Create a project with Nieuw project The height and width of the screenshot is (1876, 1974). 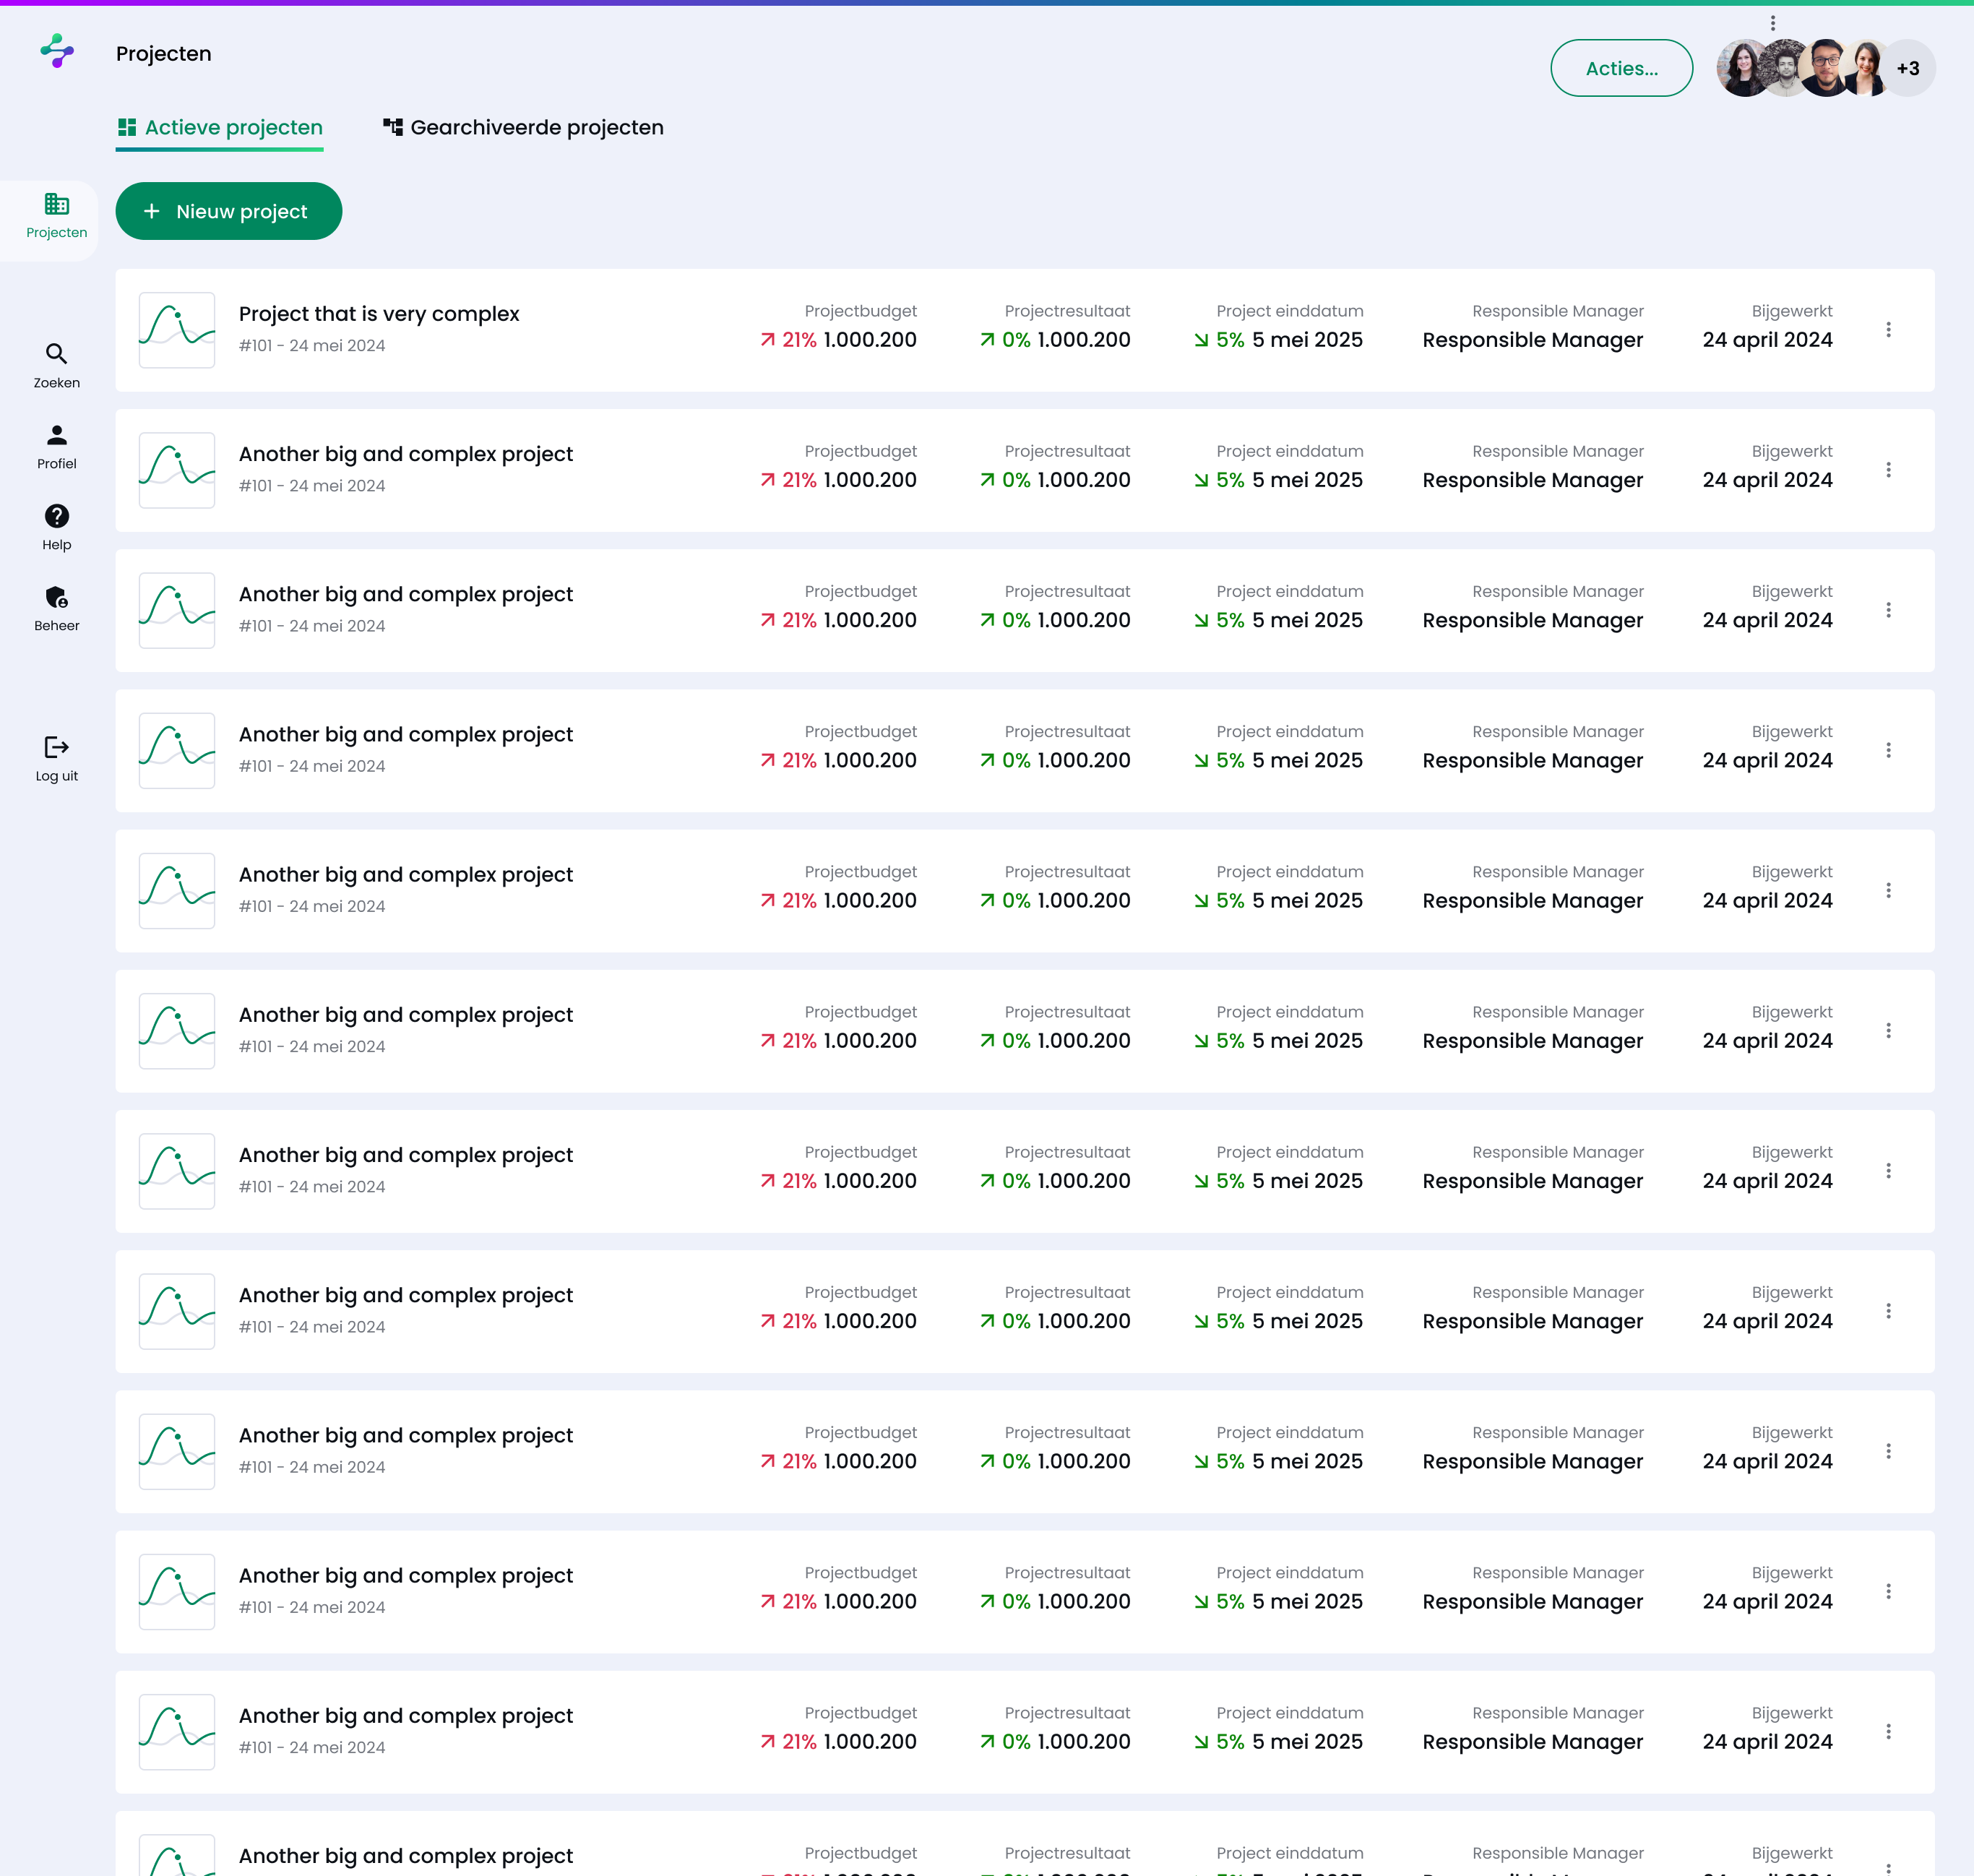pos(229,211)
